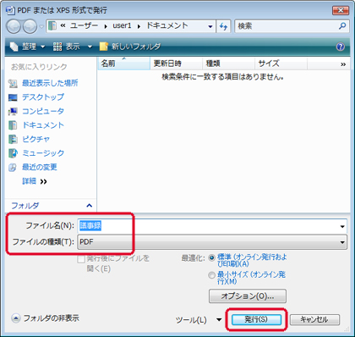Open ミュージック in favorites

43,153
